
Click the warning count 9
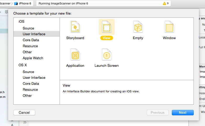pyautogui.click(x=168, y=3)
